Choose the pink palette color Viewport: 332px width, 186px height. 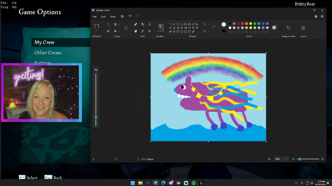click(242, 28)
